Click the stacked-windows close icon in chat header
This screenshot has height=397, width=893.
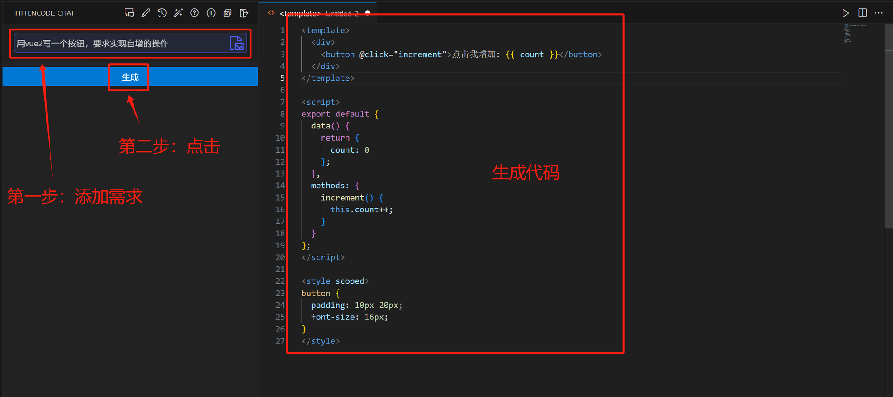click(x=227, y=13)
